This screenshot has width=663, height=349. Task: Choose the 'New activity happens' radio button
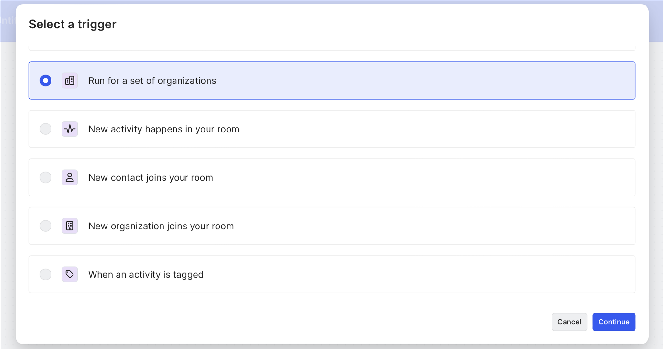pyautogui.click(x=46, y=129)
